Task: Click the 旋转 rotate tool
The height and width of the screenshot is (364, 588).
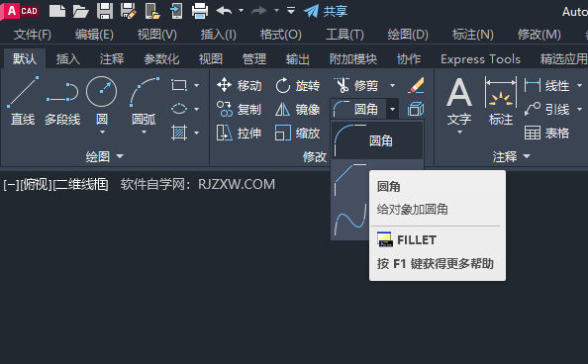Action: point(297,85)
